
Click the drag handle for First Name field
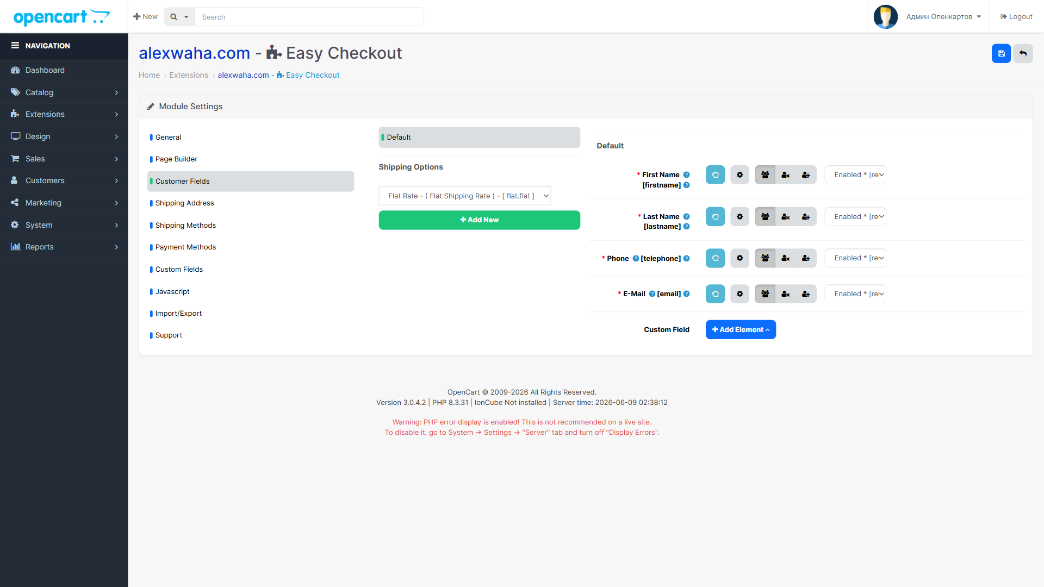point(715,175)
